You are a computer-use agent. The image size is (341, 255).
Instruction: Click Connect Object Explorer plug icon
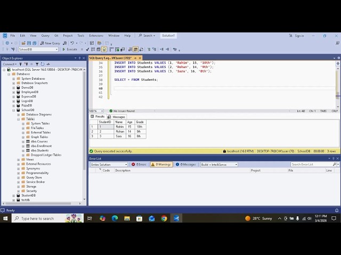tap(20, 64)
